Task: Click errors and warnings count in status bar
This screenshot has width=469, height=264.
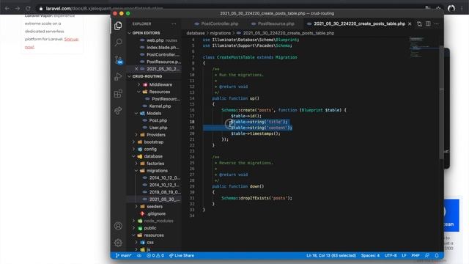Action: (x=155, y=256)
